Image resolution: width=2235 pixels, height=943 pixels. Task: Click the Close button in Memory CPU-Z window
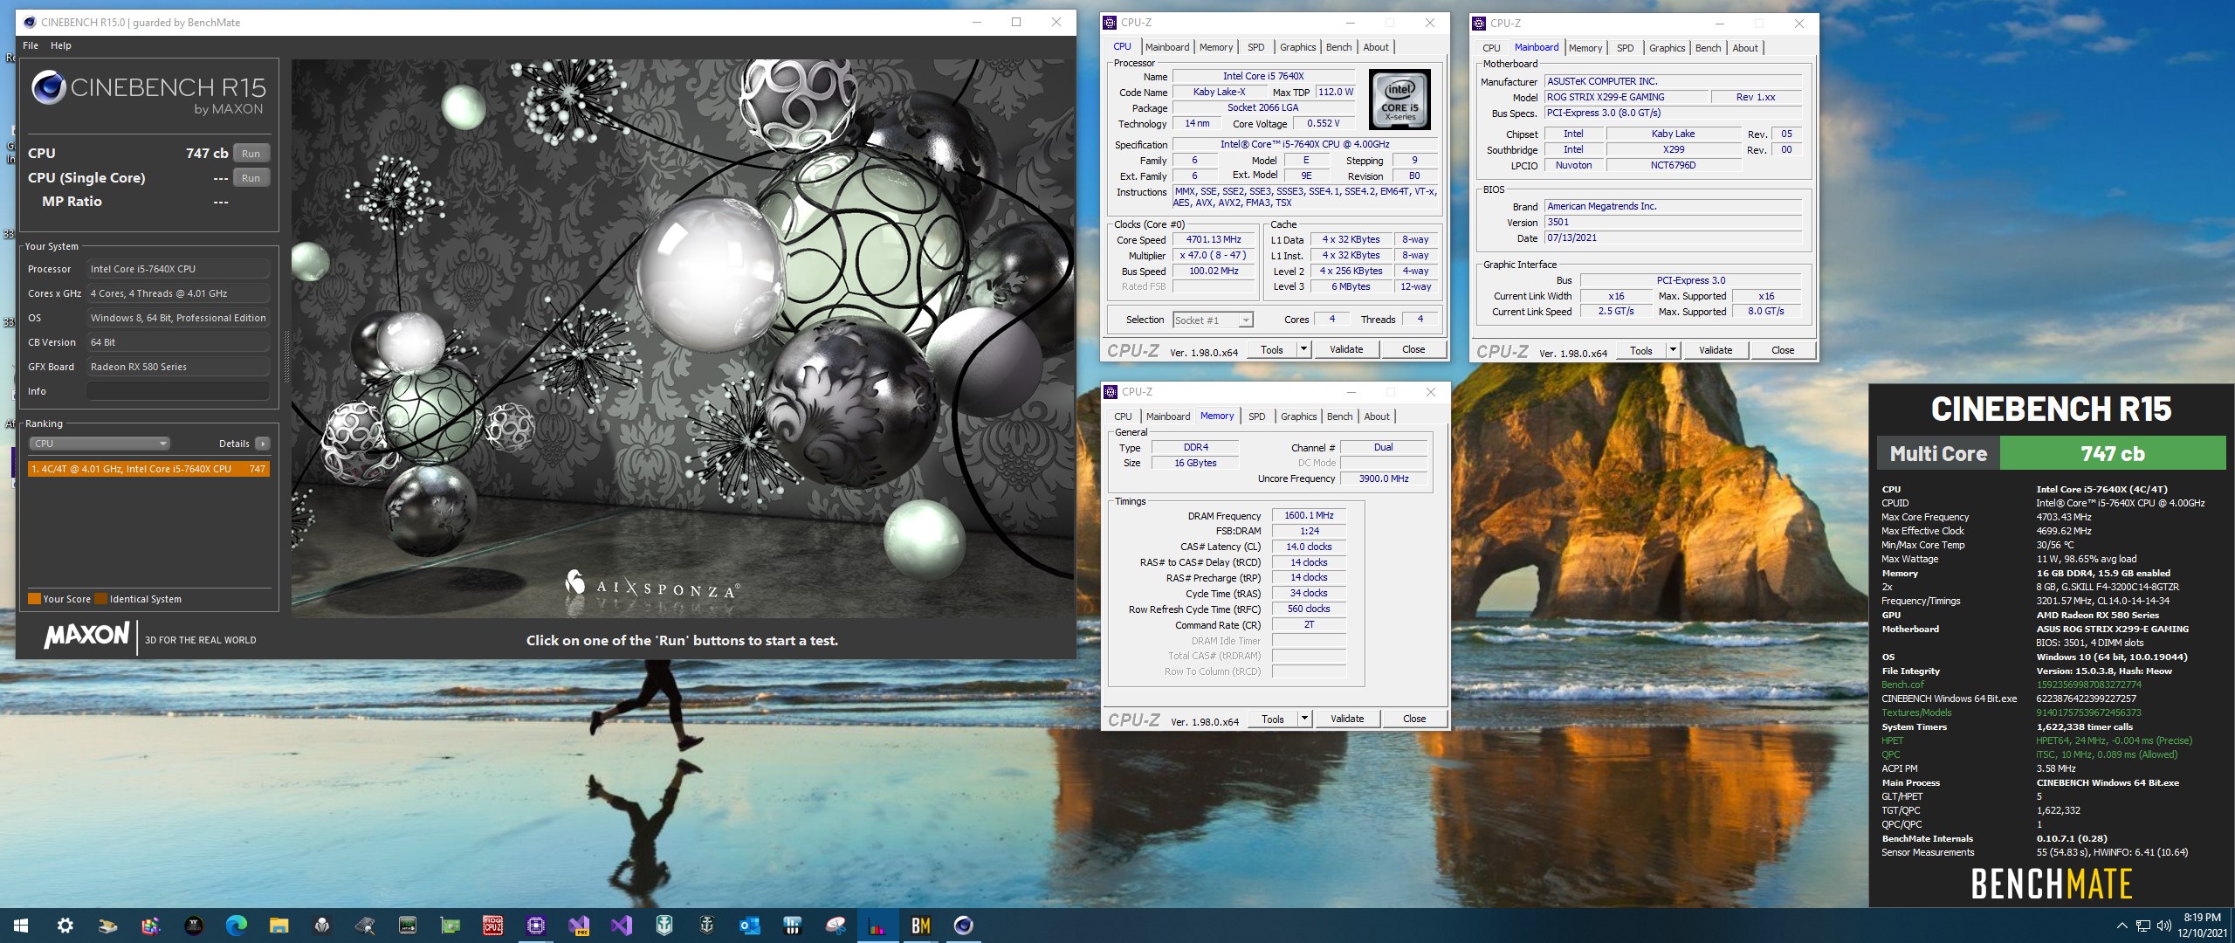pyautogui.click(x=1414, y=719)
